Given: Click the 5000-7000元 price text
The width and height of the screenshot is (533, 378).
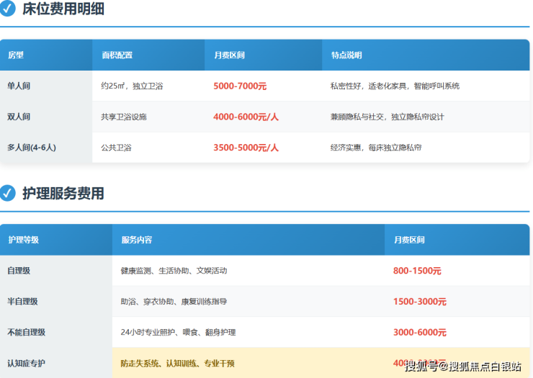Looking at the screenshot, I should [x=240, y=86].
